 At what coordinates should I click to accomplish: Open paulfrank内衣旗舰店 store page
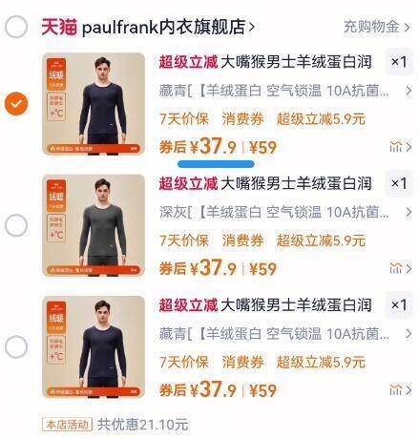pyautogui.click(x=168, y=27)
